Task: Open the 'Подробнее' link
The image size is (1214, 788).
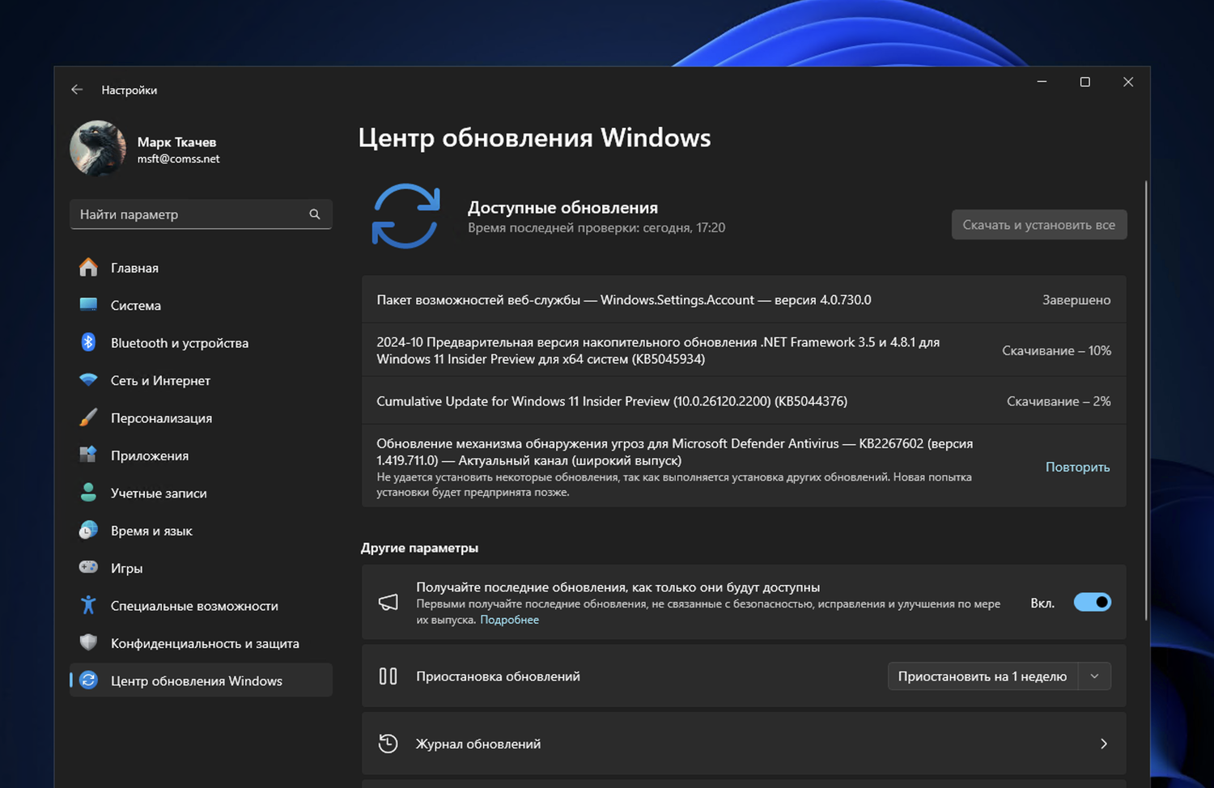Action: [509, 620]
